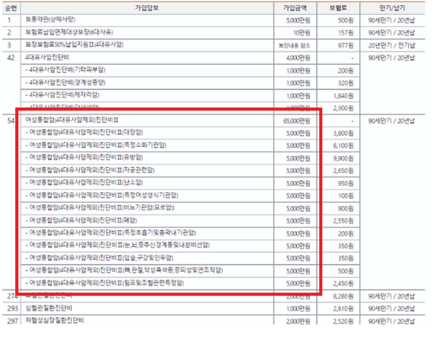Select 보험료납입면제대상보장(6대사유) coverage name
The image size is (439, 337).
click(x=69, y=32)
